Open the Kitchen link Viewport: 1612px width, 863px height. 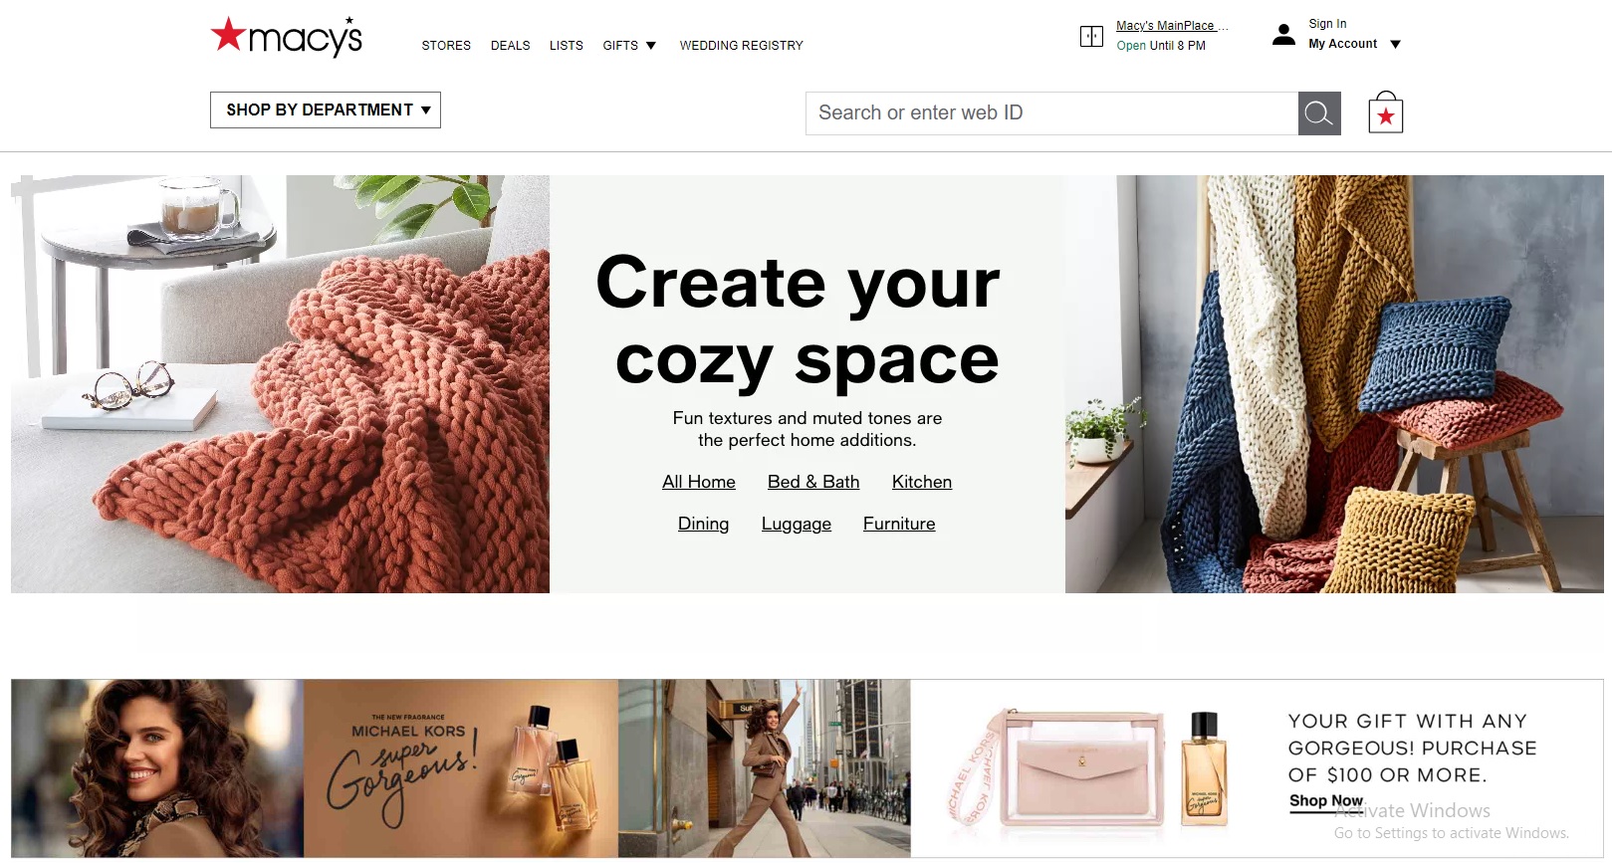pyautogui.click(x=922, y=482)
